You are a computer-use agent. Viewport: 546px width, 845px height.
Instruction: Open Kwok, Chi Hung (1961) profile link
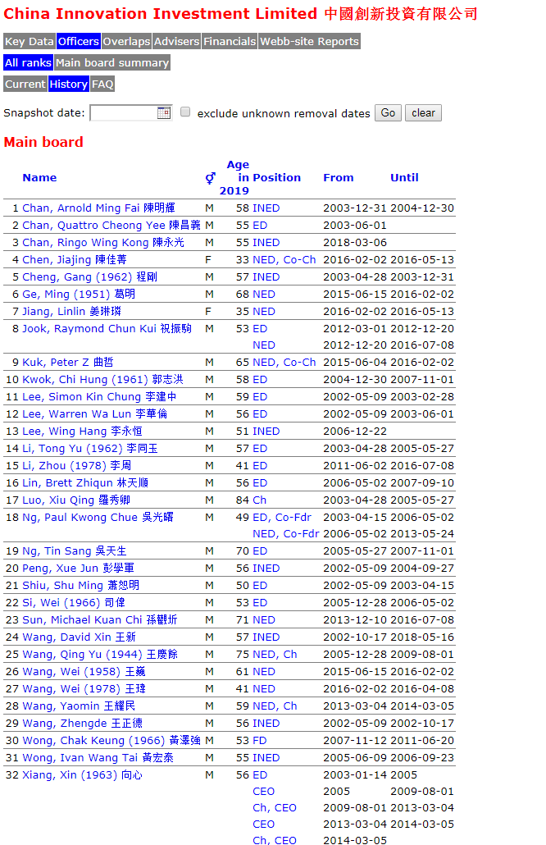pyautogui.click(x=102, y=379)
